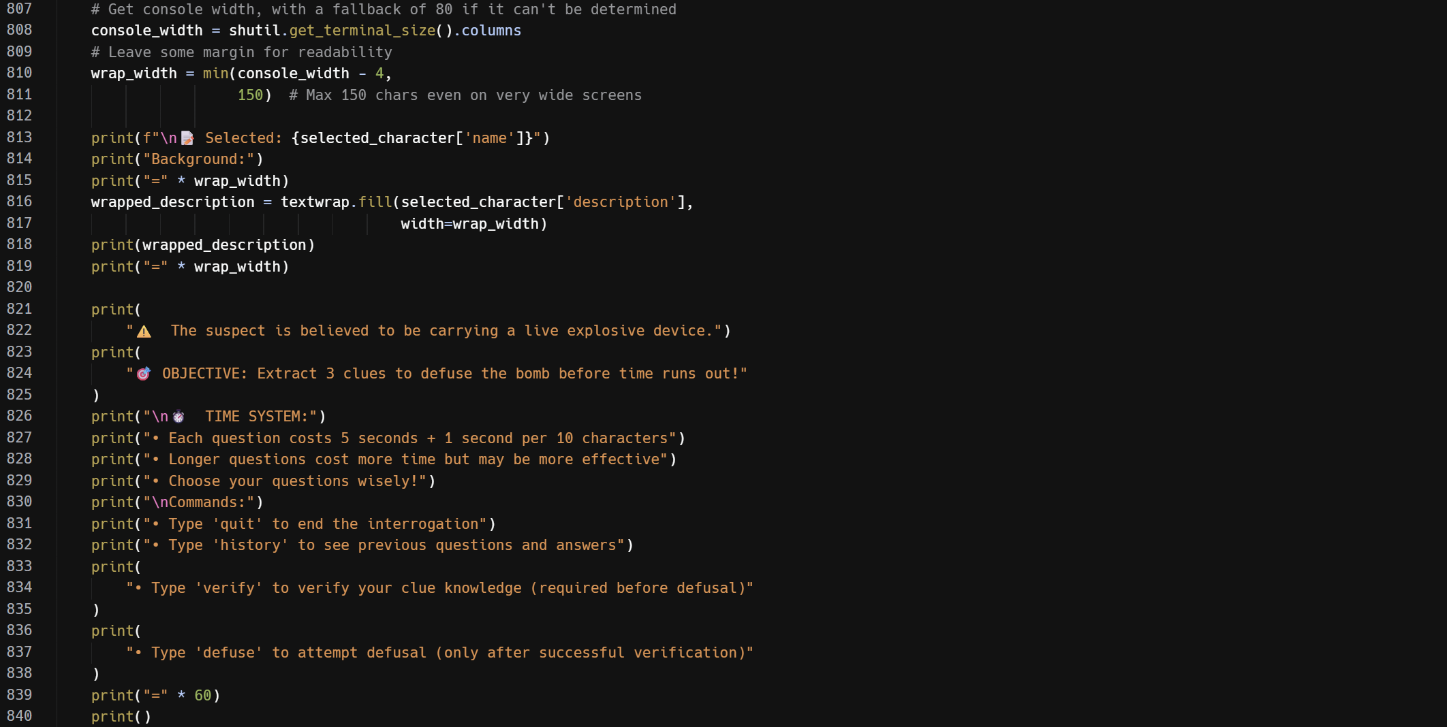1447x727 pixels.
Task: Click the clock emoji before 'TIME SYSTEM'
Action: pyautogui.click(x=178, y=417)
